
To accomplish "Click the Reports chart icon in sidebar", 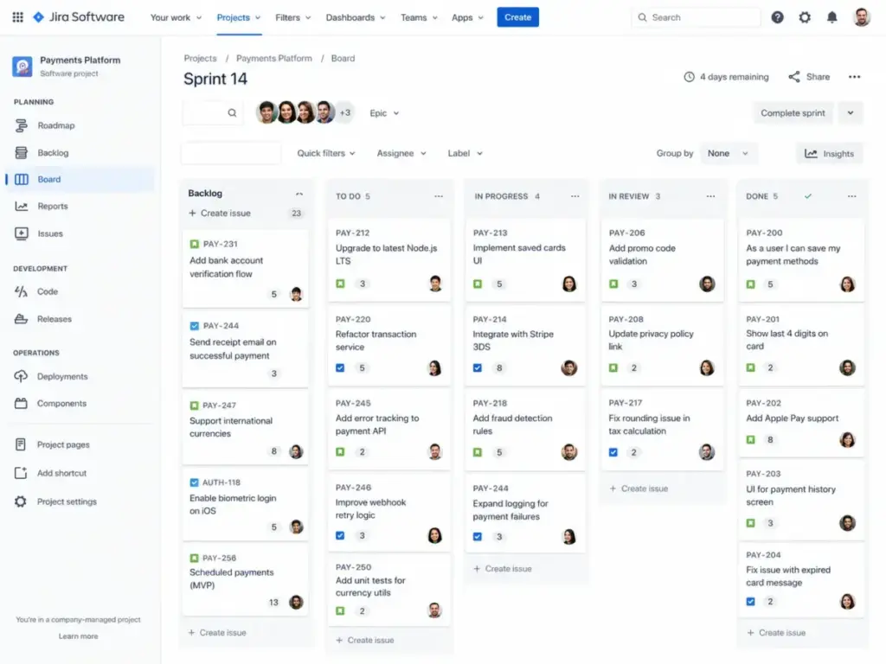I will click(x=21, y=206).
